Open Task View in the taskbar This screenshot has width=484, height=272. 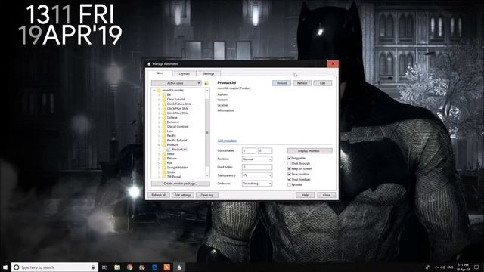click(104, 267)
